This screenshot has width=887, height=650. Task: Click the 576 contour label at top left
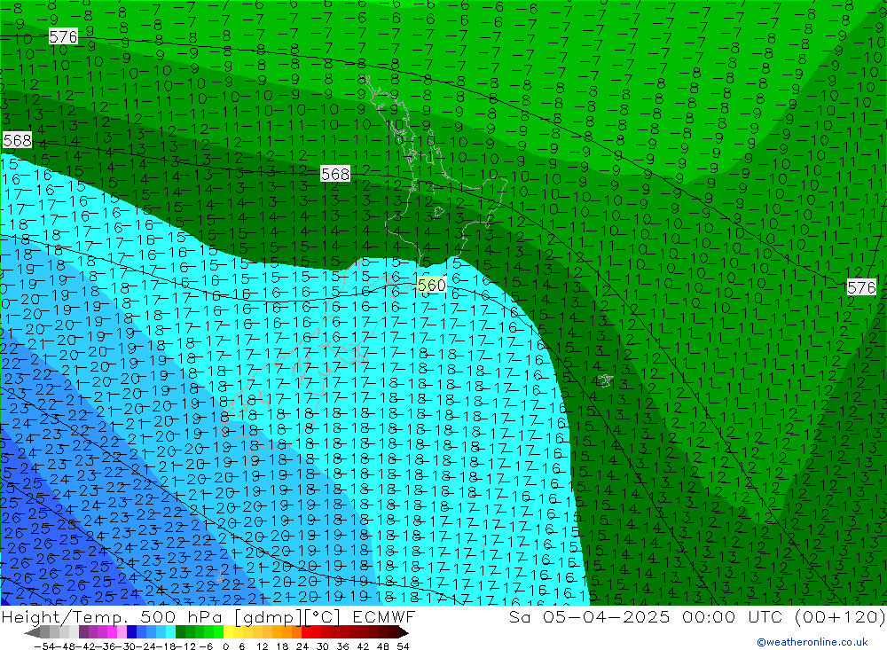63,36
